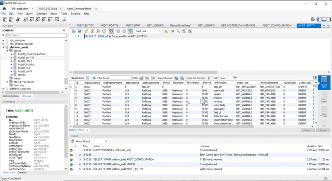Image resolution: width=332 pixels, height=181 pixels.
Task: Toggle result side panel button
Action: pyautogui.click(x=314, y=78)
